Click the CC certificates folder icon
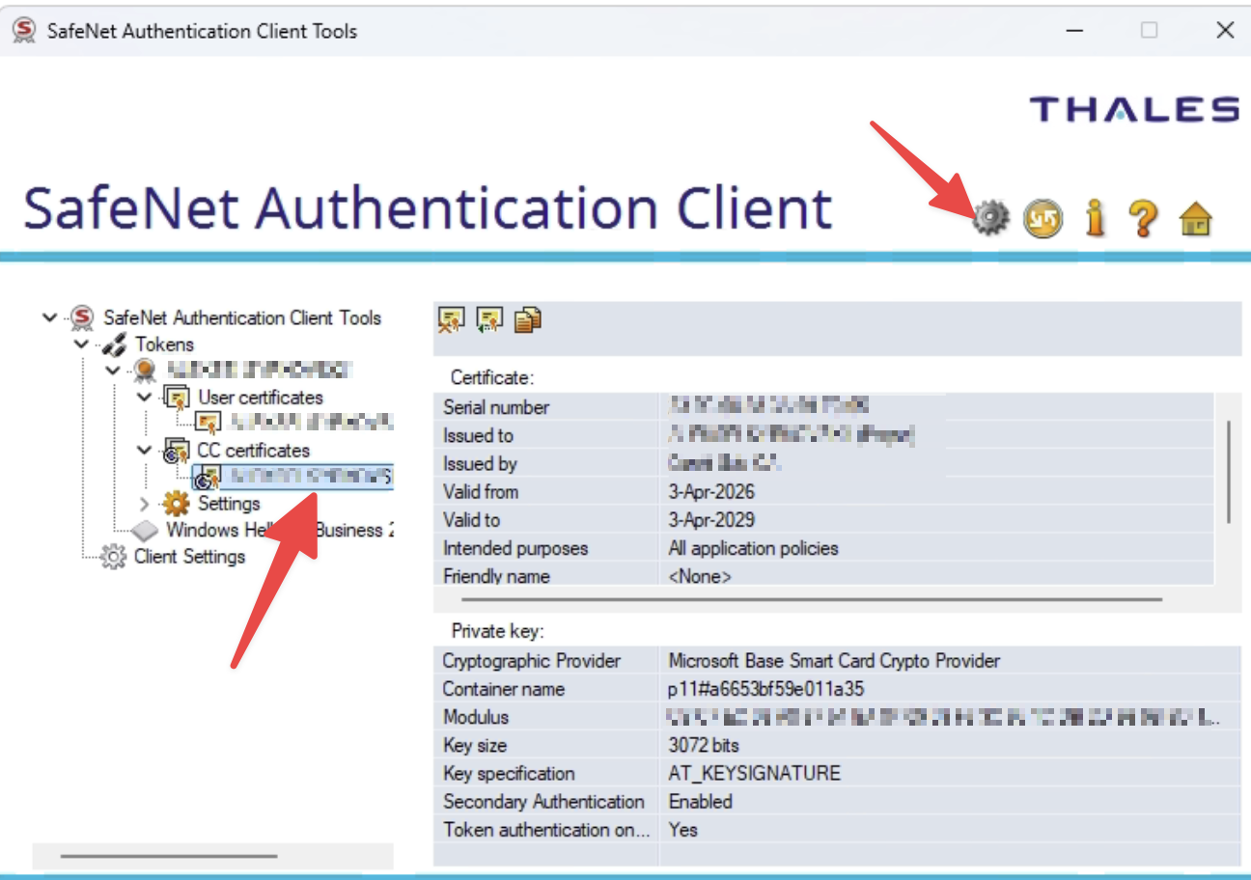This screenshot has width=1251, height=880. coord(176,451)
